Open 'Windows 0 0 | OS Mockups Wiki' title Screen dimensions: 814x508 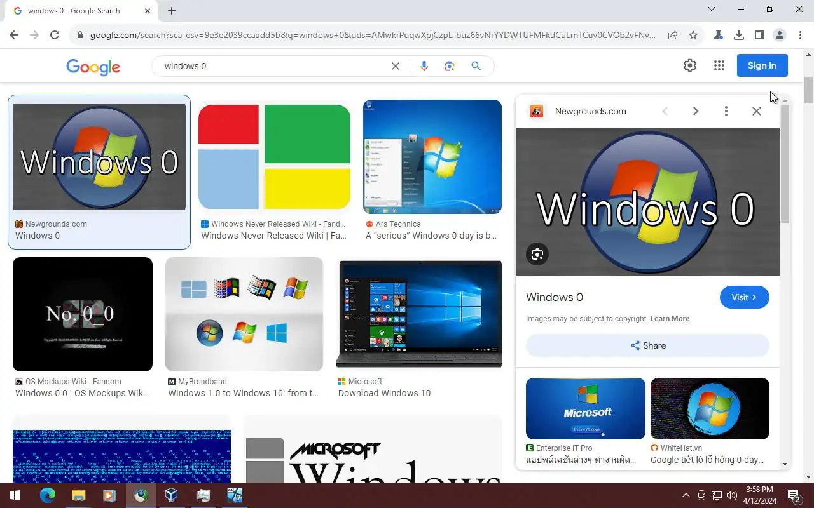[x=82, y=393]
